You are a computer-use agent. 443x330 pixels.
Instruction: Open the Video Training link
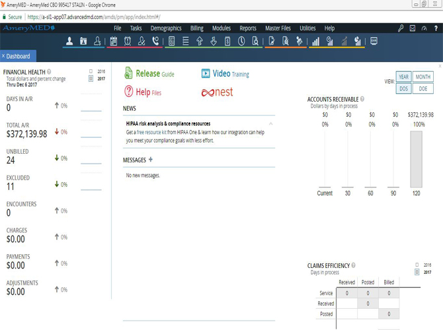coord(225,74)
